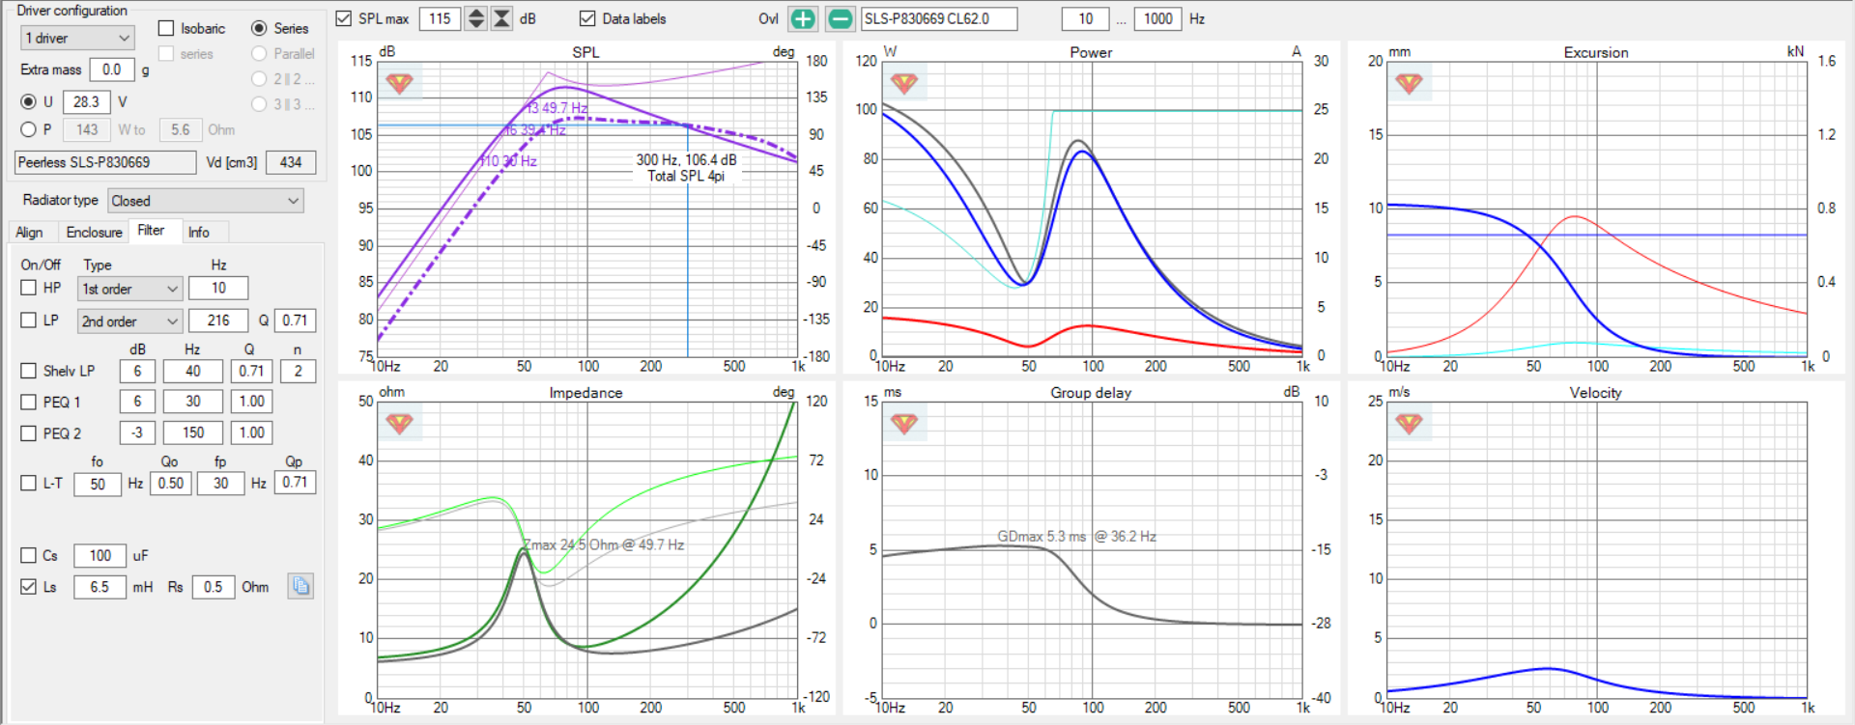Select the U voltage radio button
Viewport: 1855px width, 725px height.
pyautogui.click(x=28, y=101)
